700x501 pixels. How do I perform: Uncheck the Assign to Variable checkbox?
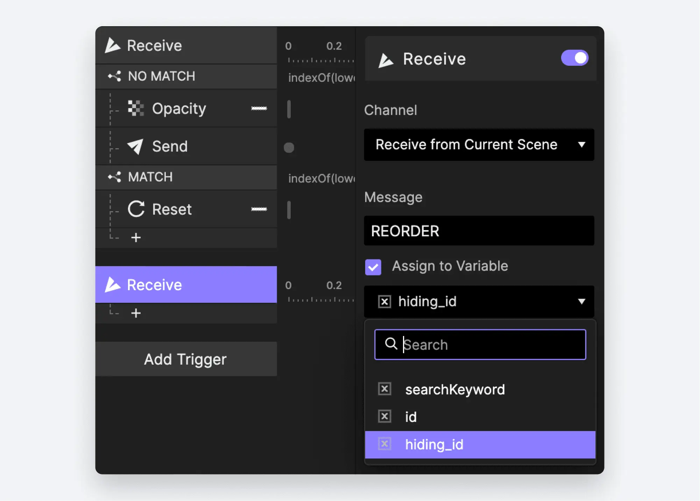tap(373, 267)
